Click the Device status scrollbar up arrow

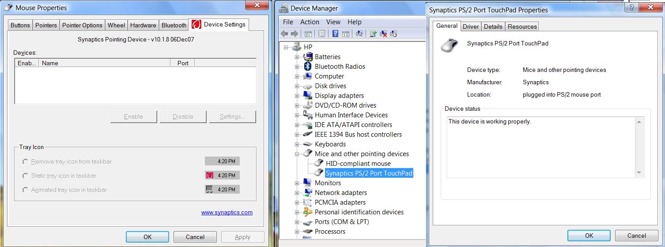tap(639, 122)
